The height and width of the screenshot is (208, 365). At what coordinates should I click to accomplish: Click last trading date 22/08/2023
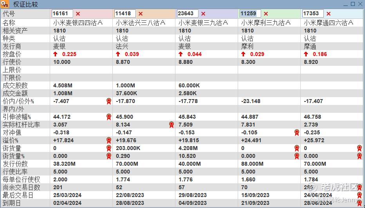pos(130,195)
